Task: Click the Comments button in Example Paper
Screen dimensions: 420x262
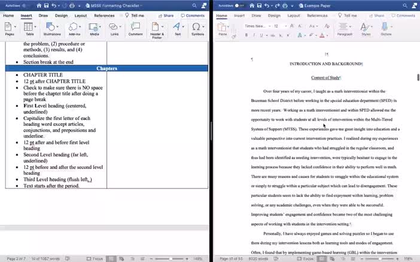Action: (x=403, y=16)
